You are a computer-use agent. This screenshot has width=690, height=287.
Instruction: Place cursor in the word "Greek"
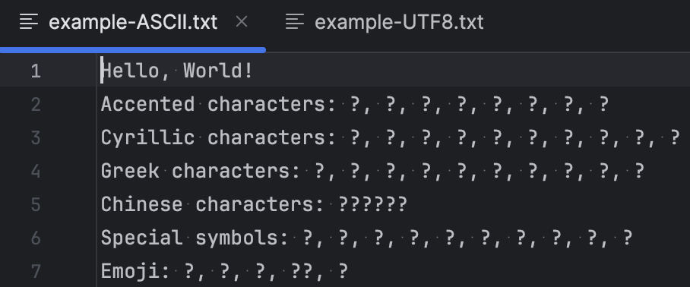point(130,171)
